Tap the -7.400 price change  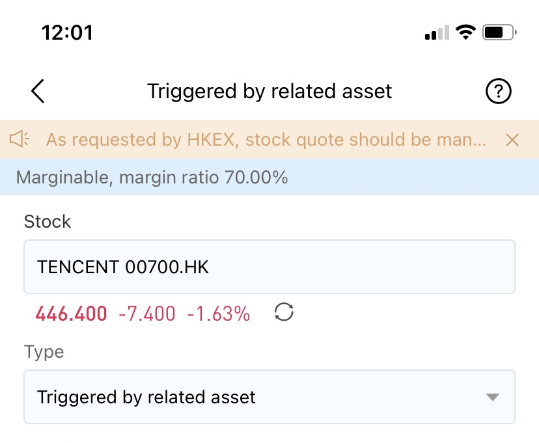(x=146, y=314)
